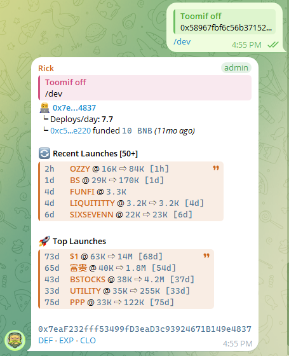This screenshot has height=356, width=289.
Task: Click the 14M market cap value for $1
Action: [125, 257]
